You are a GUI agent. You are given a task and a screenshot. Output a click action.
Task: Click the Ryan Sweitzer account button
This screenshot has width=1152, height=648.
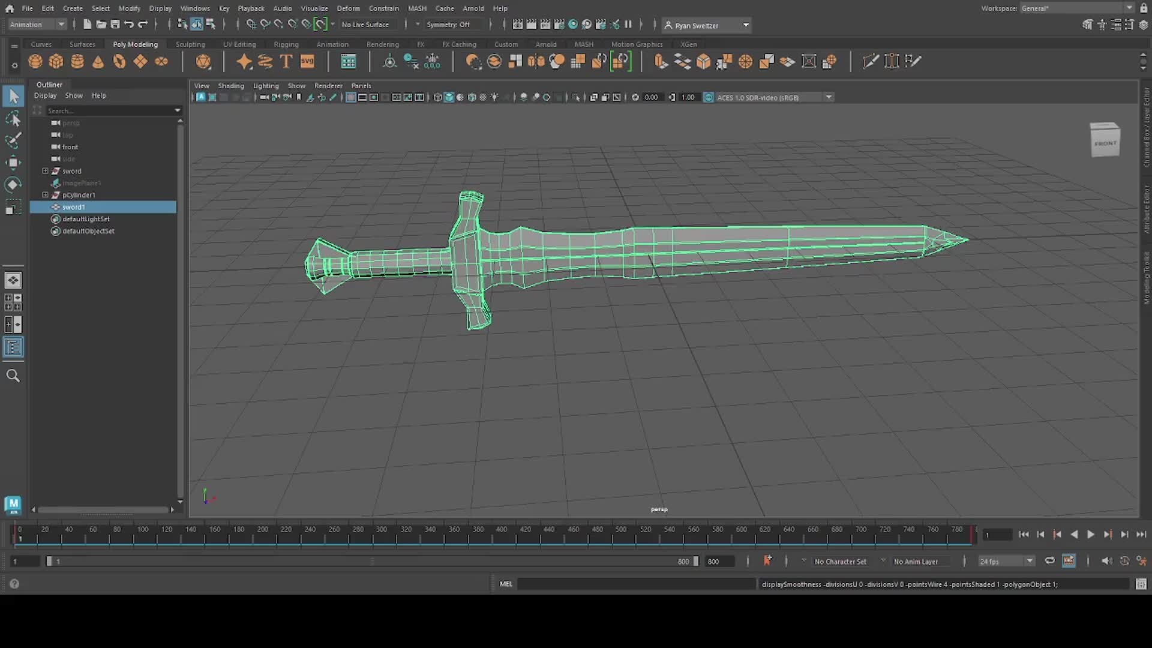[x=706, y=25]
